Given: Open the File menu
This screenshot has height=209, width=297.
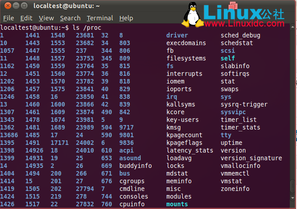Looking at the screenshot, I should 9,18.
